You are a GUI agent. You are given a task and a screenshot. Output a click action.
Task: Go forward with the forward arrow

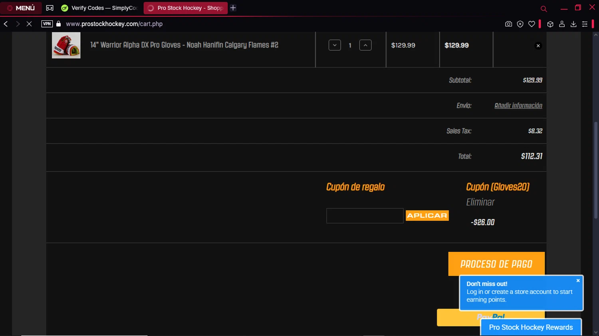tap(18, 24)
